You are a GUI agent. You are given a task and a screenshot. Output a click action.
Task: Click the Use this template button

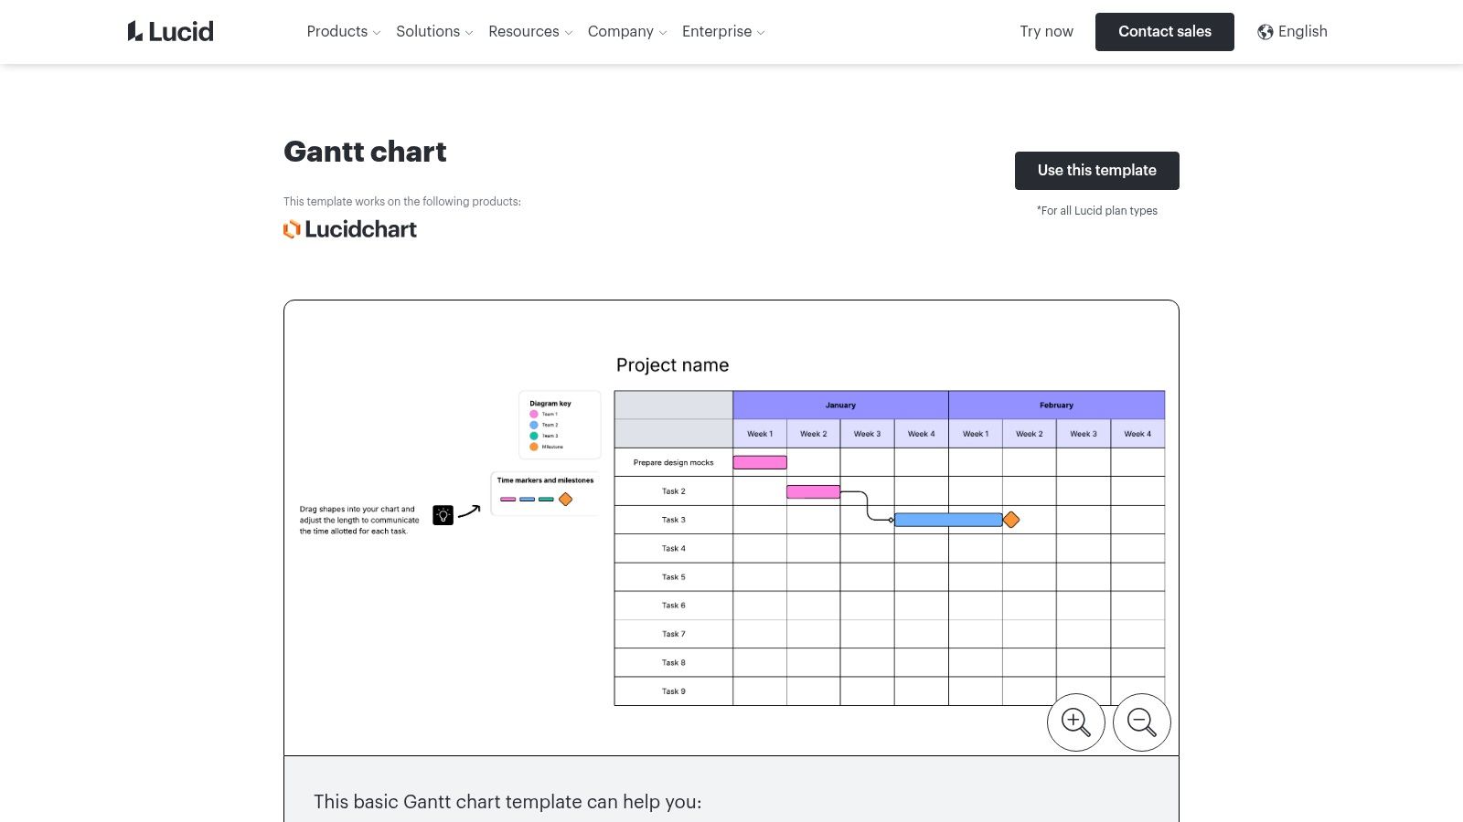coord(1096,170)
